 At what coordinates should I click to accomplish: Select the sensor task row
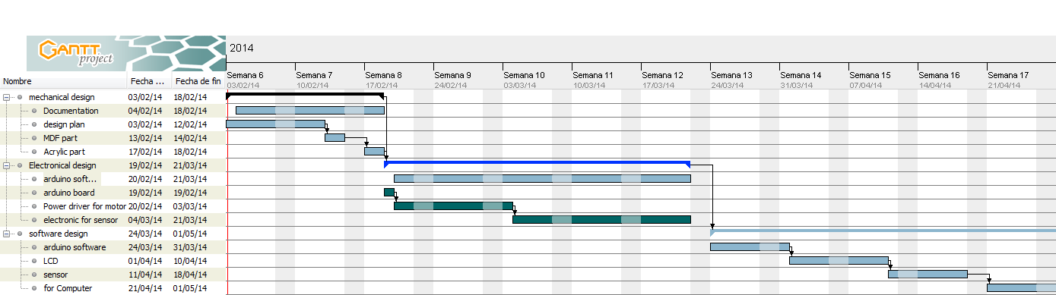point(113,275)
